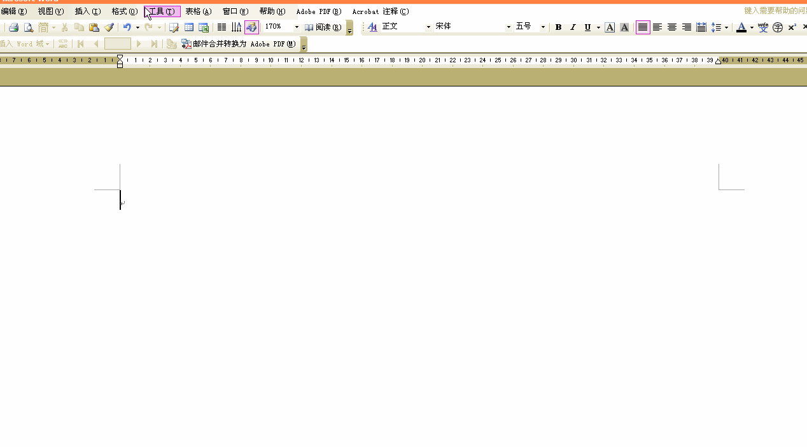Click the Paste clipboard icon
This screenshot has height=447, width=807.
click(x=94, y=27)
